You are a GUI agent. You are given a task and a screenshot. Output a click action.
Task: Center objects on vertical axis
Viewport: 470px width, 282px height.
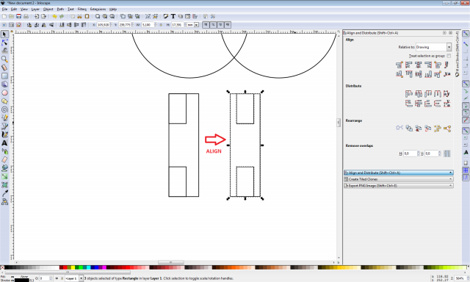point(418,65)
